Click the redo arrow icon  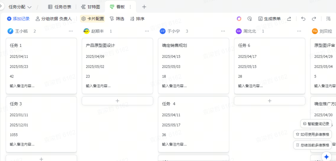click(314, 19)
